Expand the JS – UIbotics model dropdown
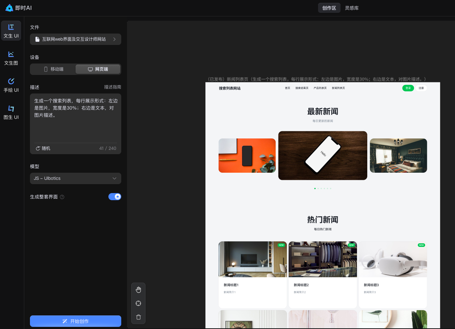The image size is (455, 329). [76, 178]
